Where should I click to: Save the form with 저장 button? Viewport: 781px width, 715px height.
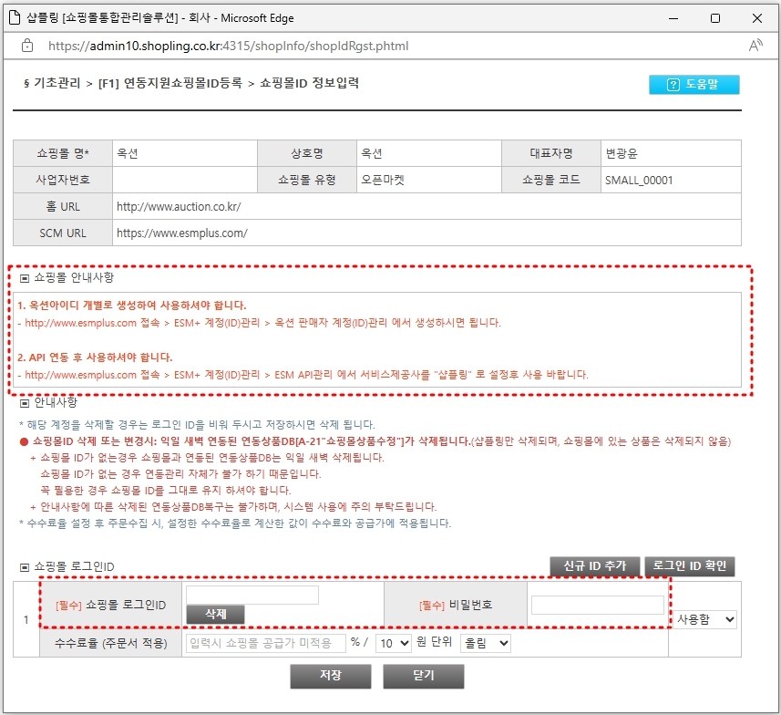[330, 676]
